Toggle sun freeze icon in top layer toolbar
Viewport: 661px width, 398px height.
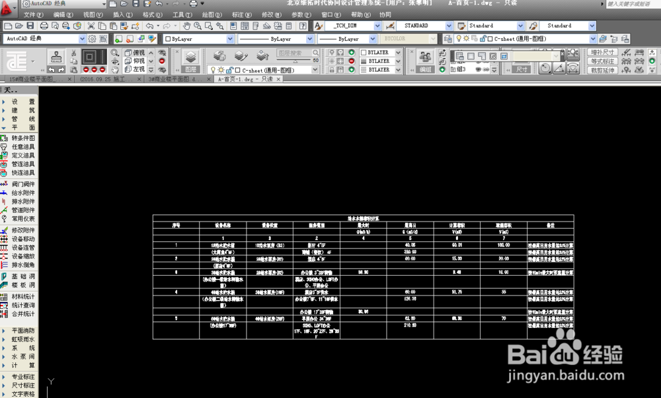pos(466,38)
